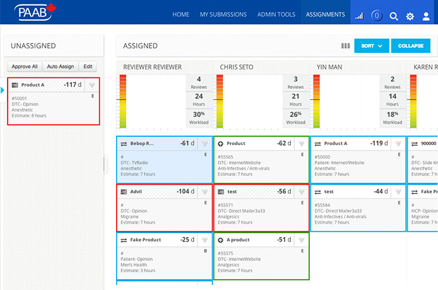Open search with the magnifier icon
Viewport: 438px width, 290px height.
[394, 16]
